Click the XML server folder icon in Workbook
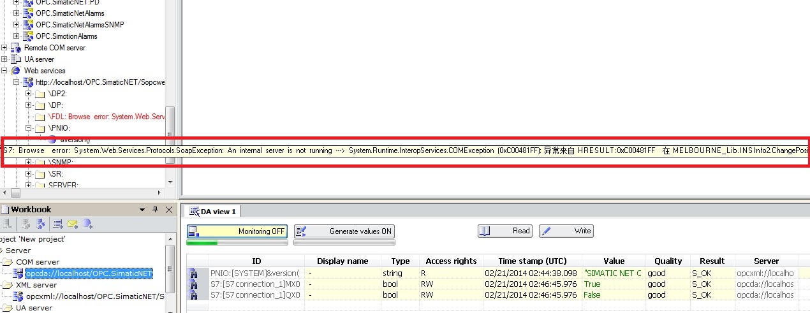This screenshot has width=810, height=313. pos(6,285)
